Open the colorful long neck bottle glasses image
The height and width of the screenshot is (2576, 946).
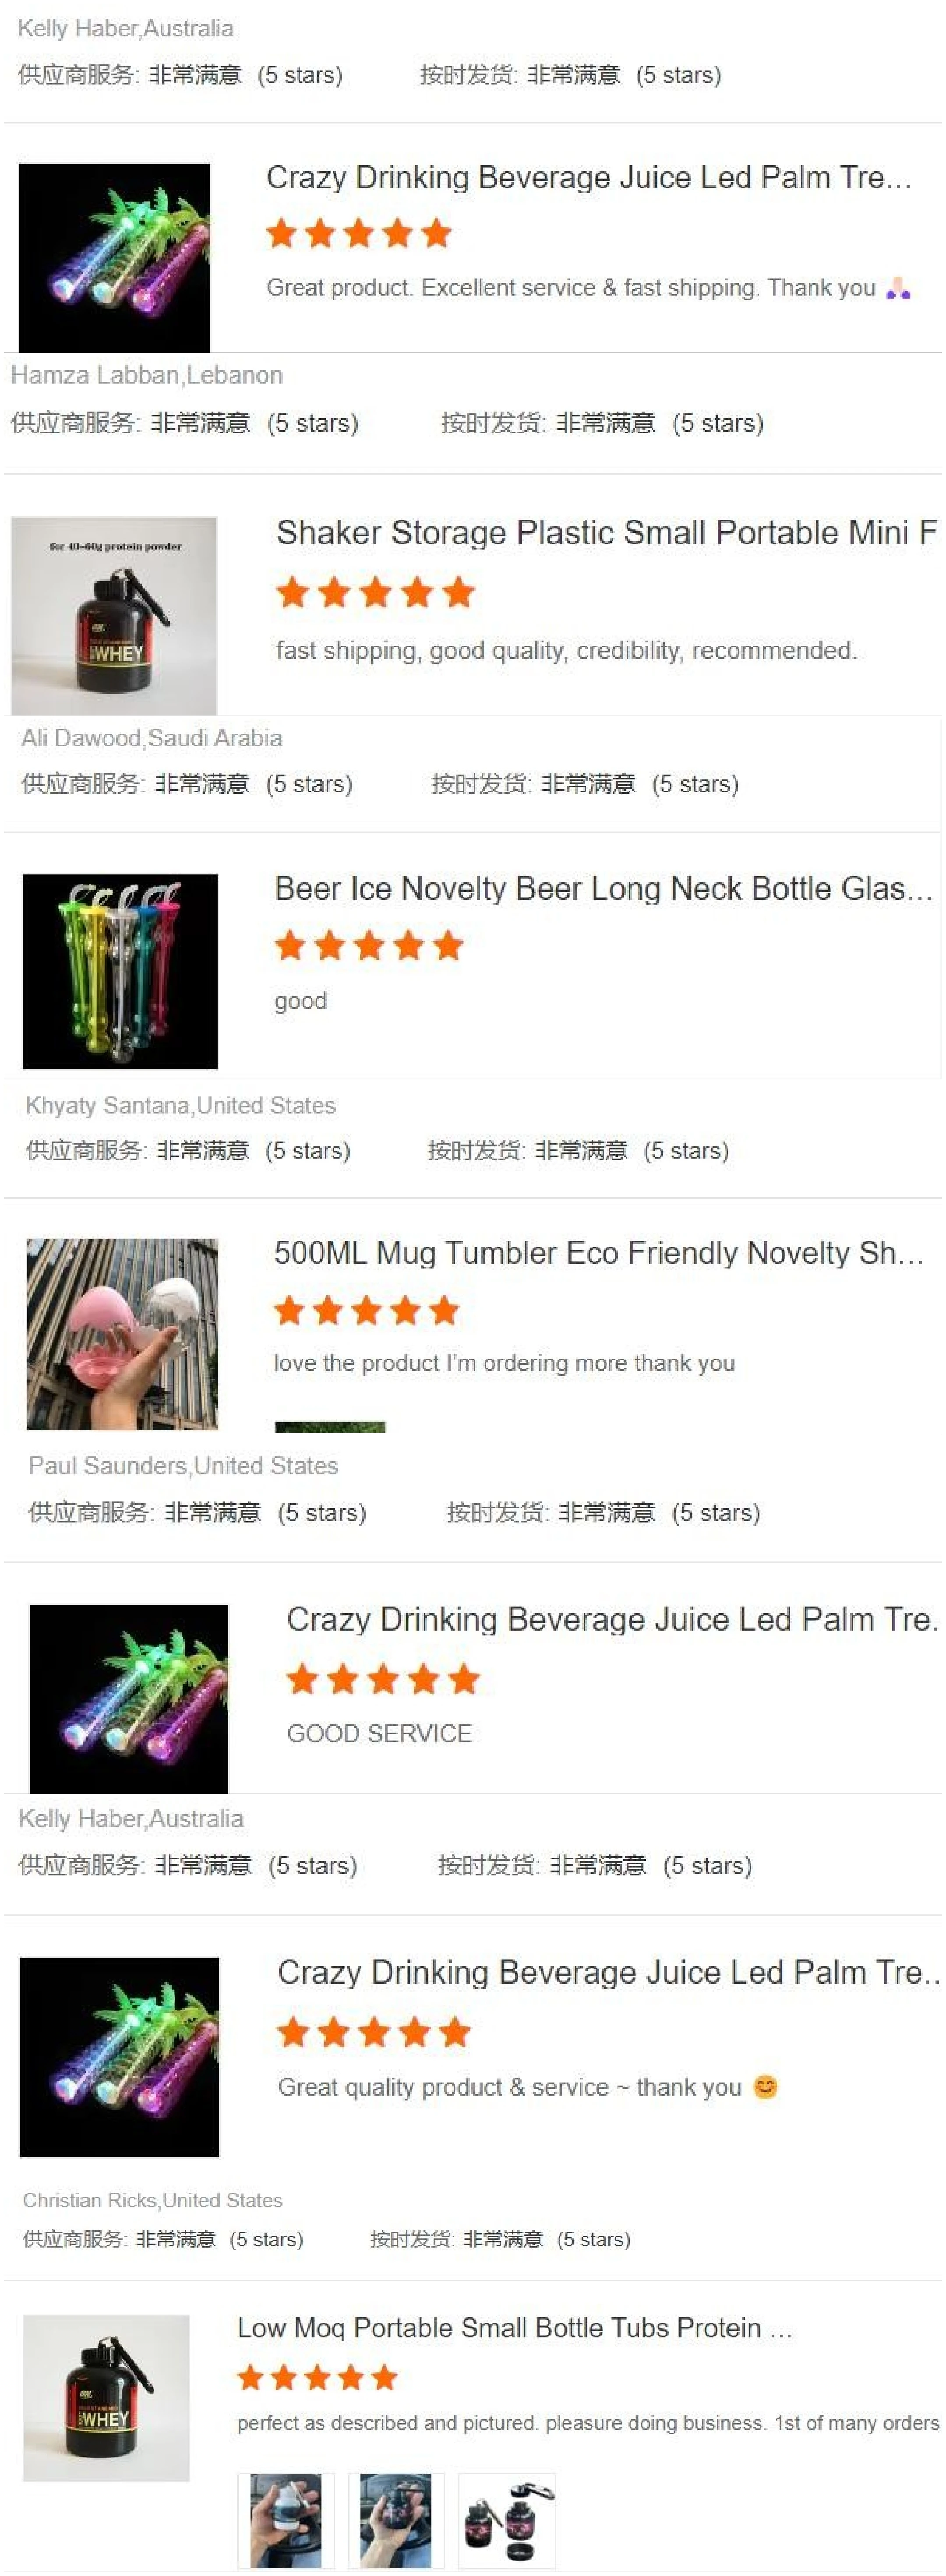[120, 971]
